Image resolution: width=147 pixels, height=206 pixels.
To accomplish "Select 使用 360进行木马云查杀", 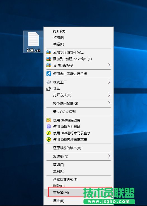I will 78,133.
